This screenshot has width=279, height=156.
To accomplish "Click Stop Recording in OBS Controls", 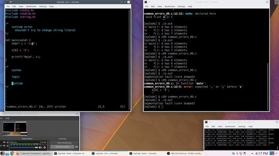I will (62, 147).
